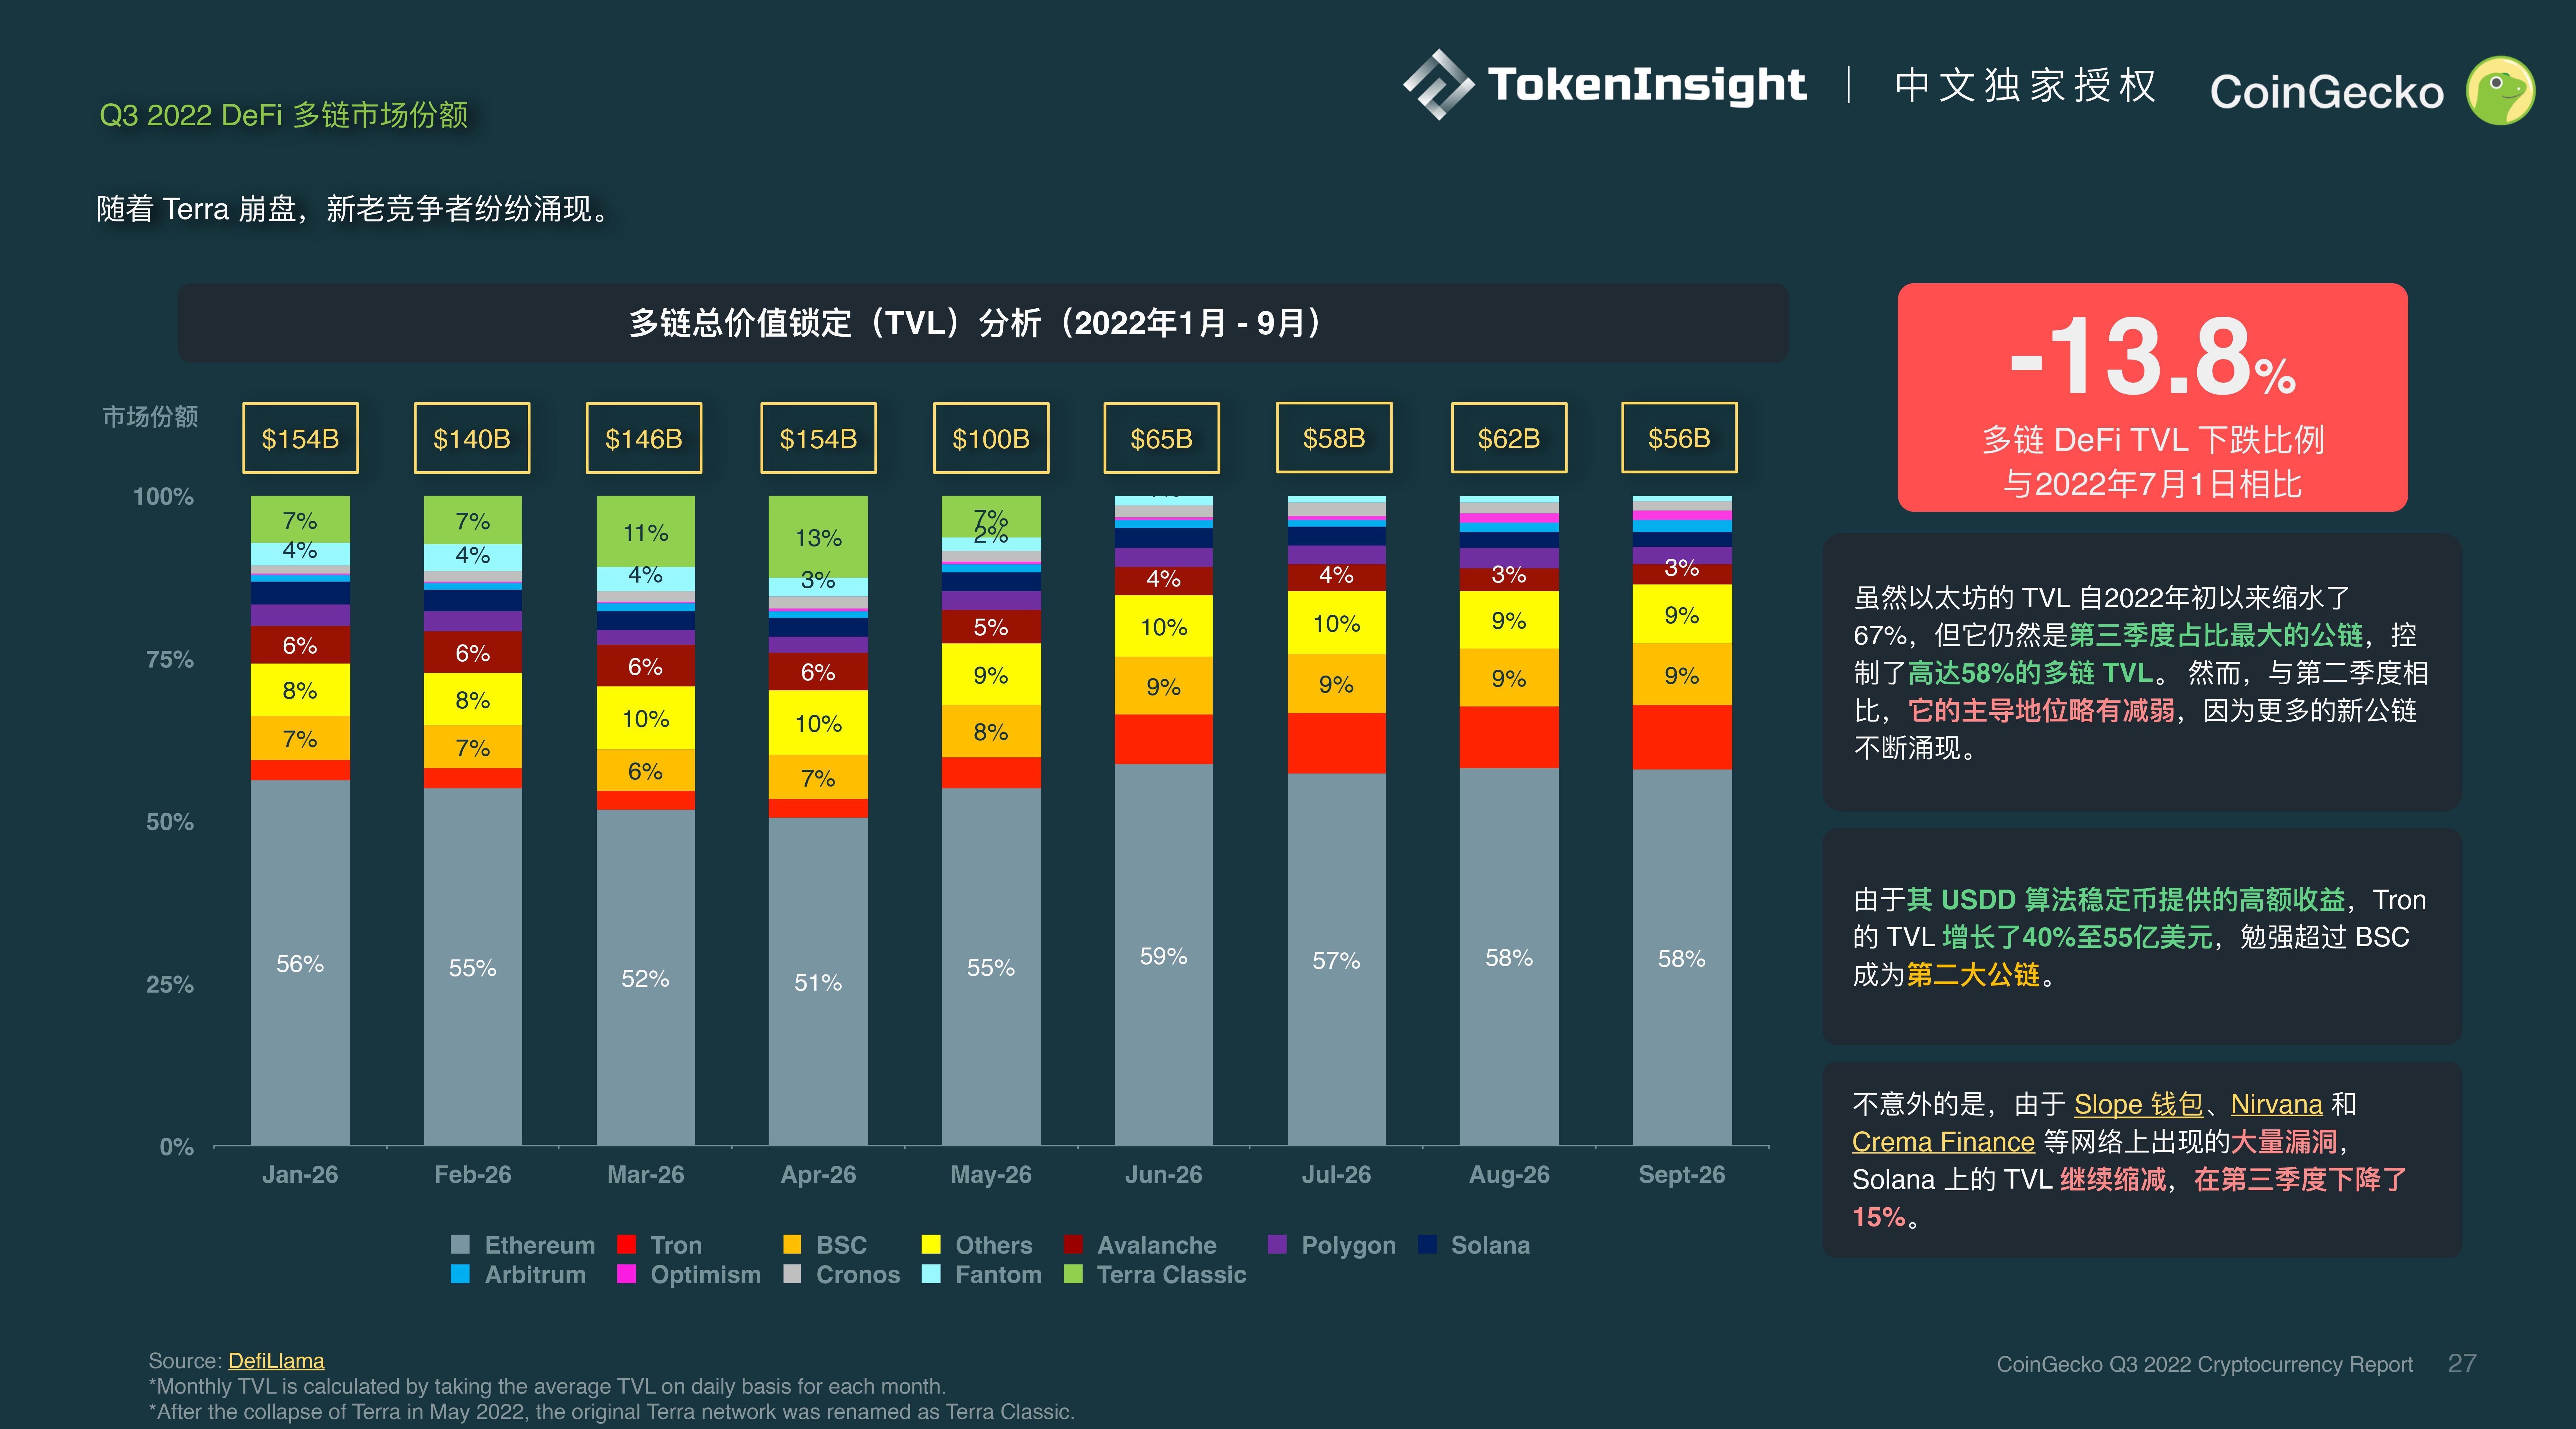Click the TokenInsight diamond logo icon
This screenshot has height=1429, width=2576.
pos(1438,85)
